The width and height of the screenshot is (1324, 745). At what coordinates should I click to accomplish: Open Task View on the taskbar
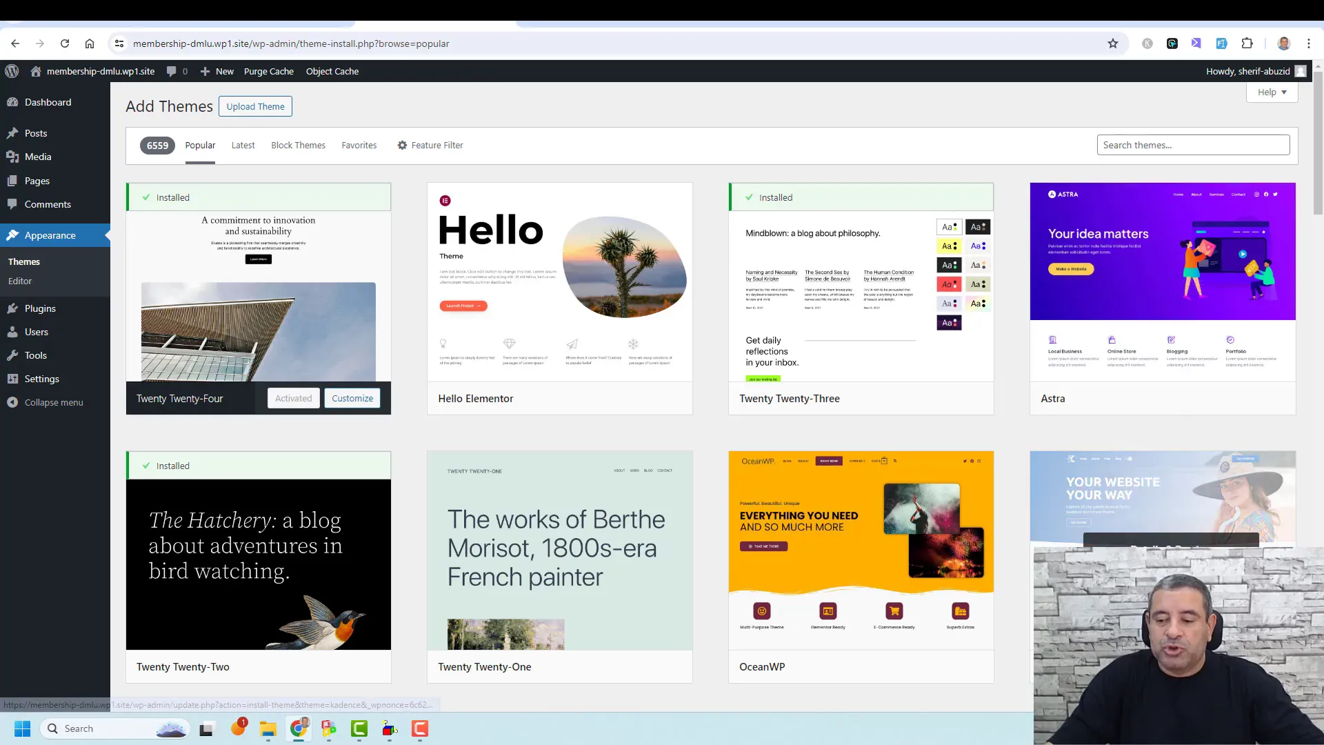tap(206, 728)
